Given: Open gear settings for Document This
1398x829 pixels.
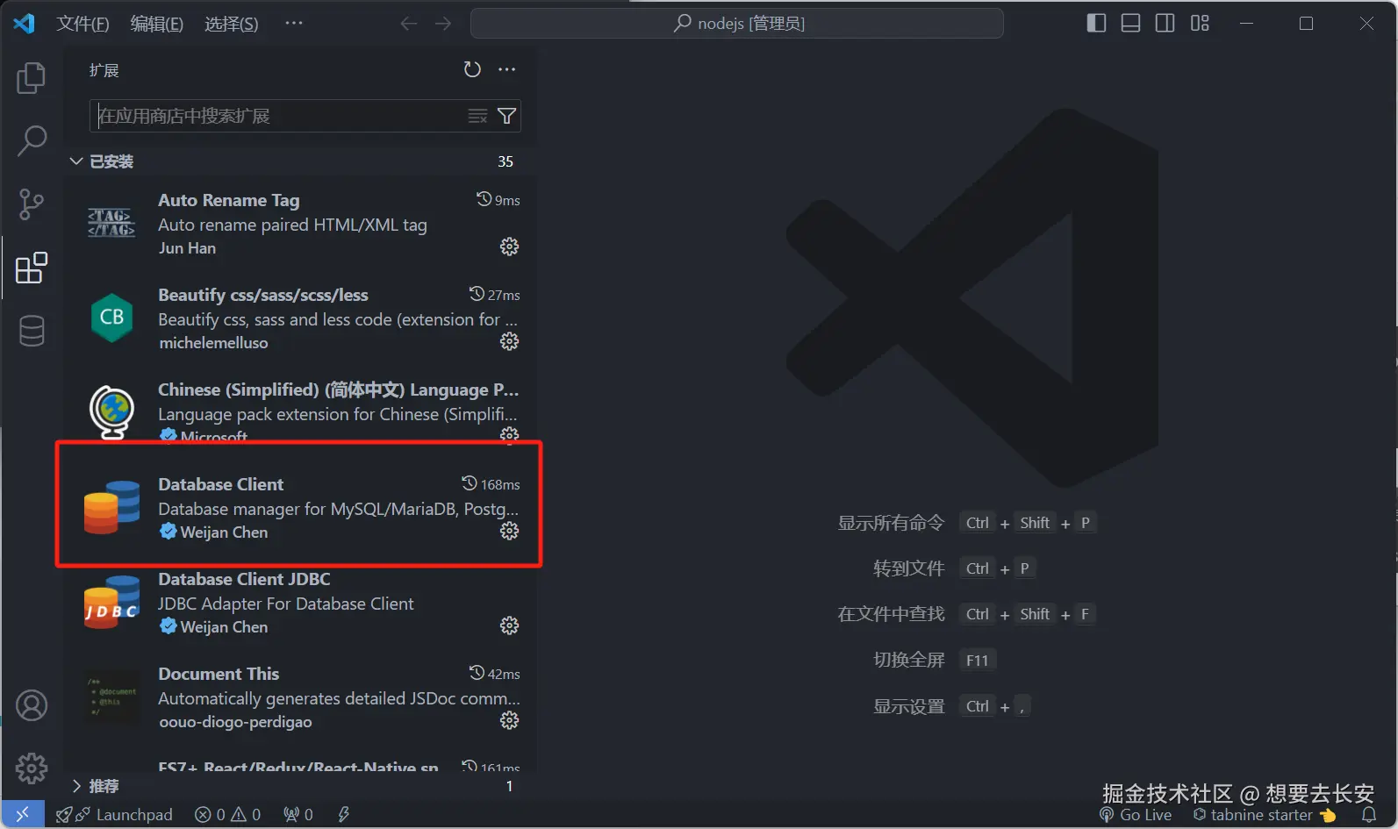Looking at the screenshot, I should pyautogui.click(x=509, y=720).
